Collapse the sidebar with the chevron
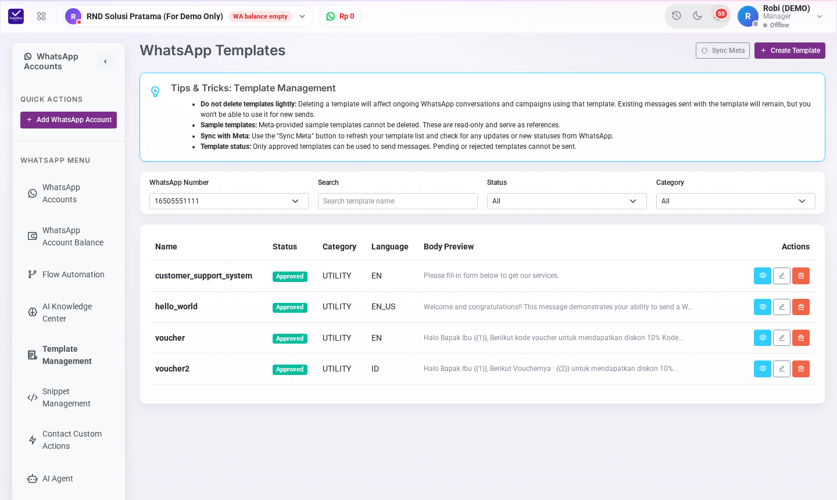837x500 pixels. click(x=105, y=62)
